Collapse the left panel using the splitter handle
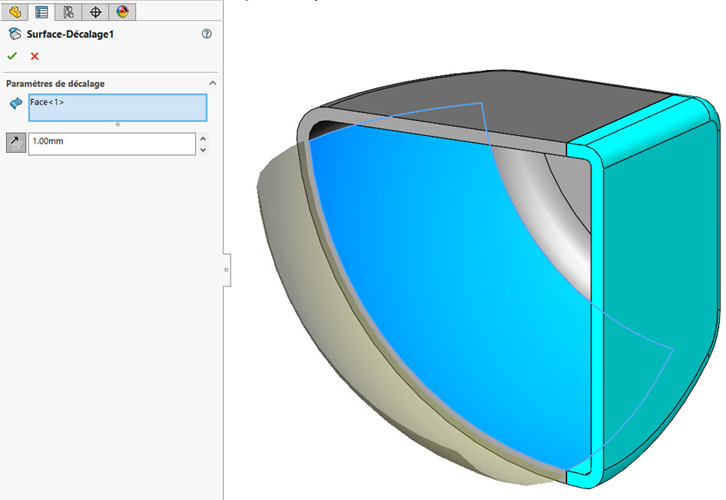This screenshot has width=726, height=500. pos(227,270)
